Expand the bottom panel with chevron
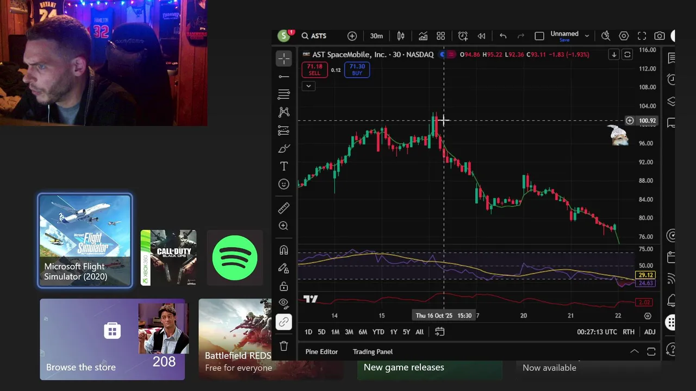This screenshot has height=391, width=696. 634,352
